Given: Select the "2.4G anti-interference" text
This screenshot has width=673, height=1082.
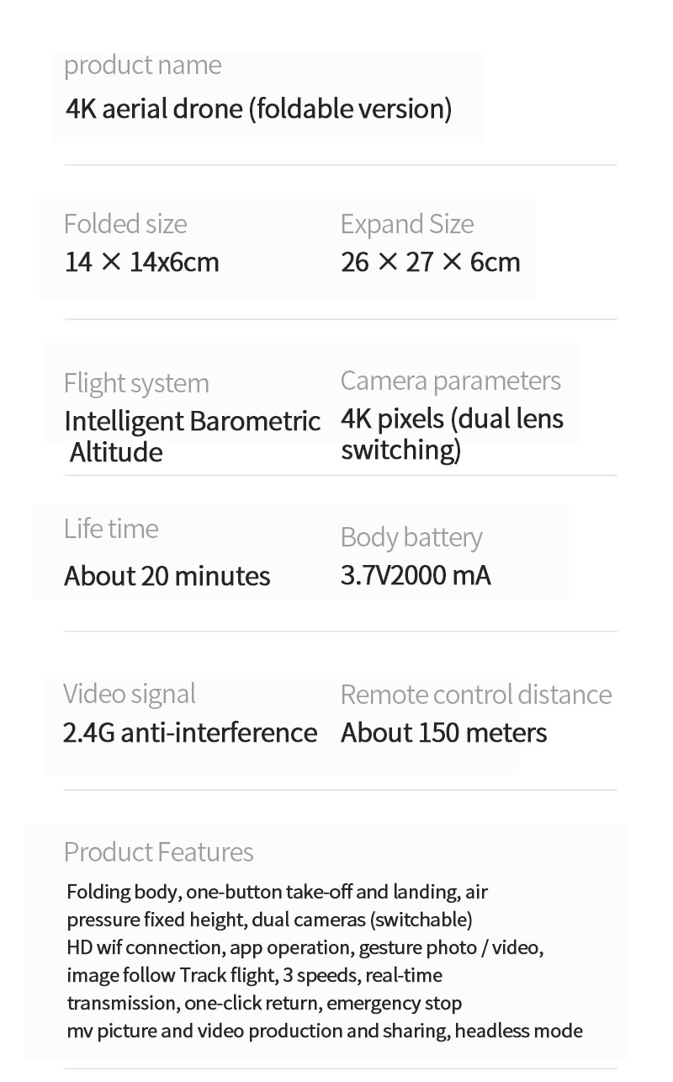Looking at the screenshot, I should [190, 733].
